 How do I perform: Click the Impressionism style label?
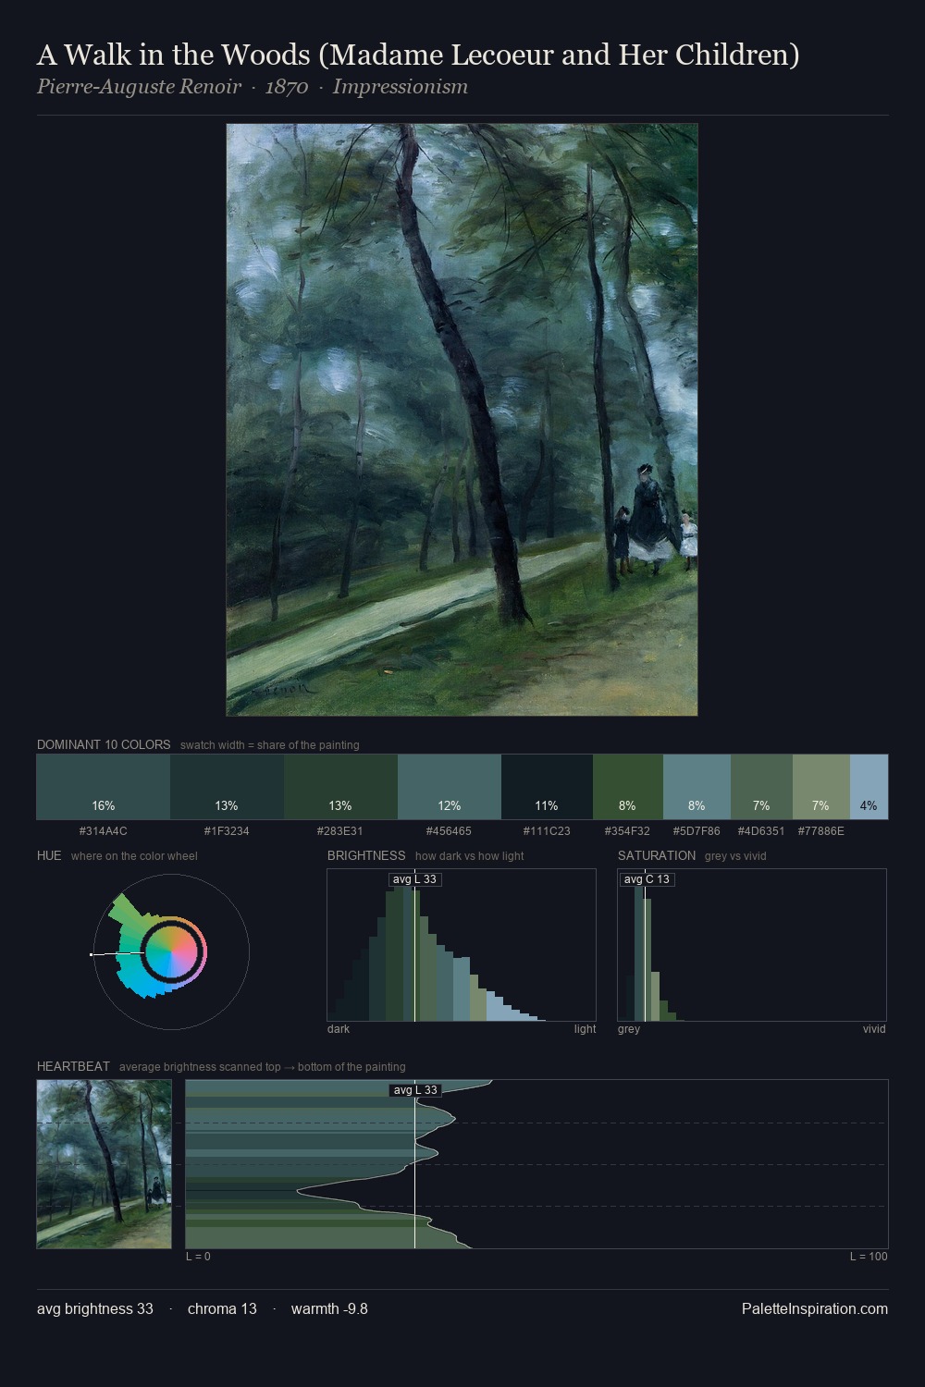point(401,87)
